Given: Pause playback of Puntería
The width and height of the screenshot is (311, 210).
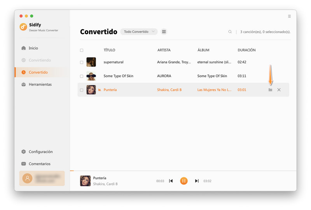Looking at the screenshot, I should [x=184, y=181].
